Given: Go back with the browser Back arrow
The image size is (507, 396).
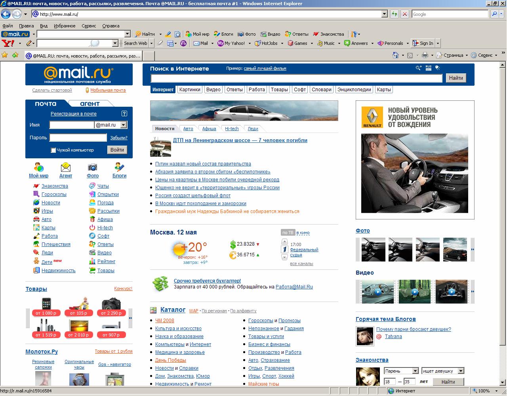Looking at the screenshot, I should coord(6,14).
